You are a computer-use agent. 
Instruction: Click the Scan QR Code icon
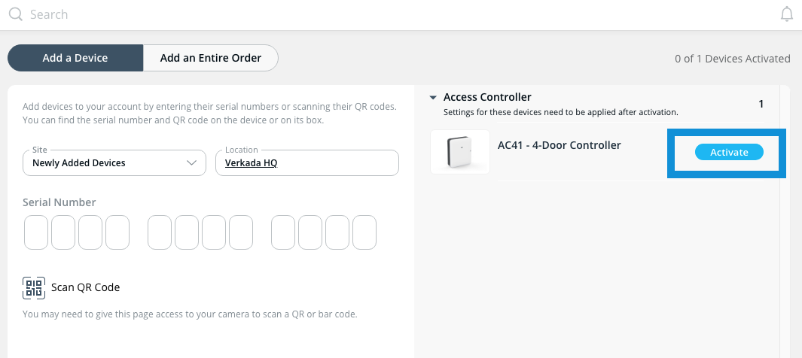tap(34, 287)
